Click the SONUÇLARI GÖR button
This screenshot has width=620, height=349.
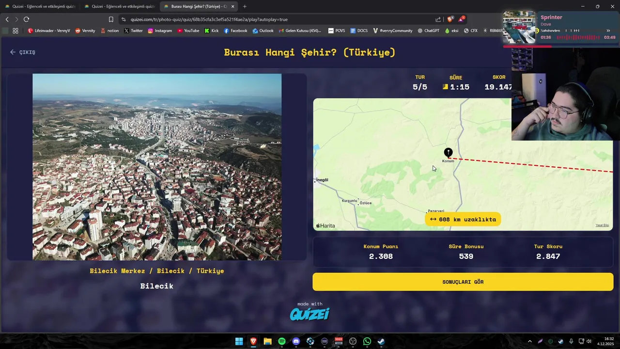click(463, 282)
